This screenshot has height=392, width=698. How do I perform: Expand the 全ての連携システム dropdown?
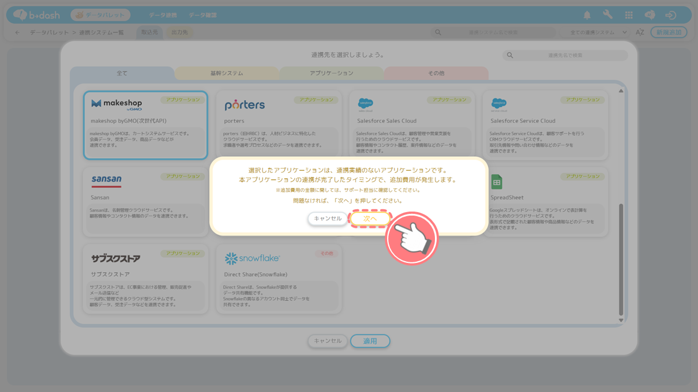click(x=598, y=32)
